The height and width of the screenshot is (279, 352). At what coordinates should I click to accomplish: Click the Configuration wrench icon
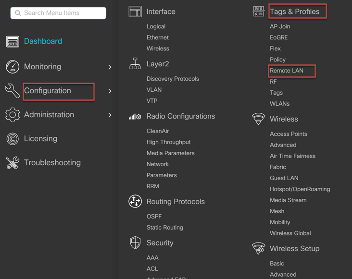tap(13, 91)
